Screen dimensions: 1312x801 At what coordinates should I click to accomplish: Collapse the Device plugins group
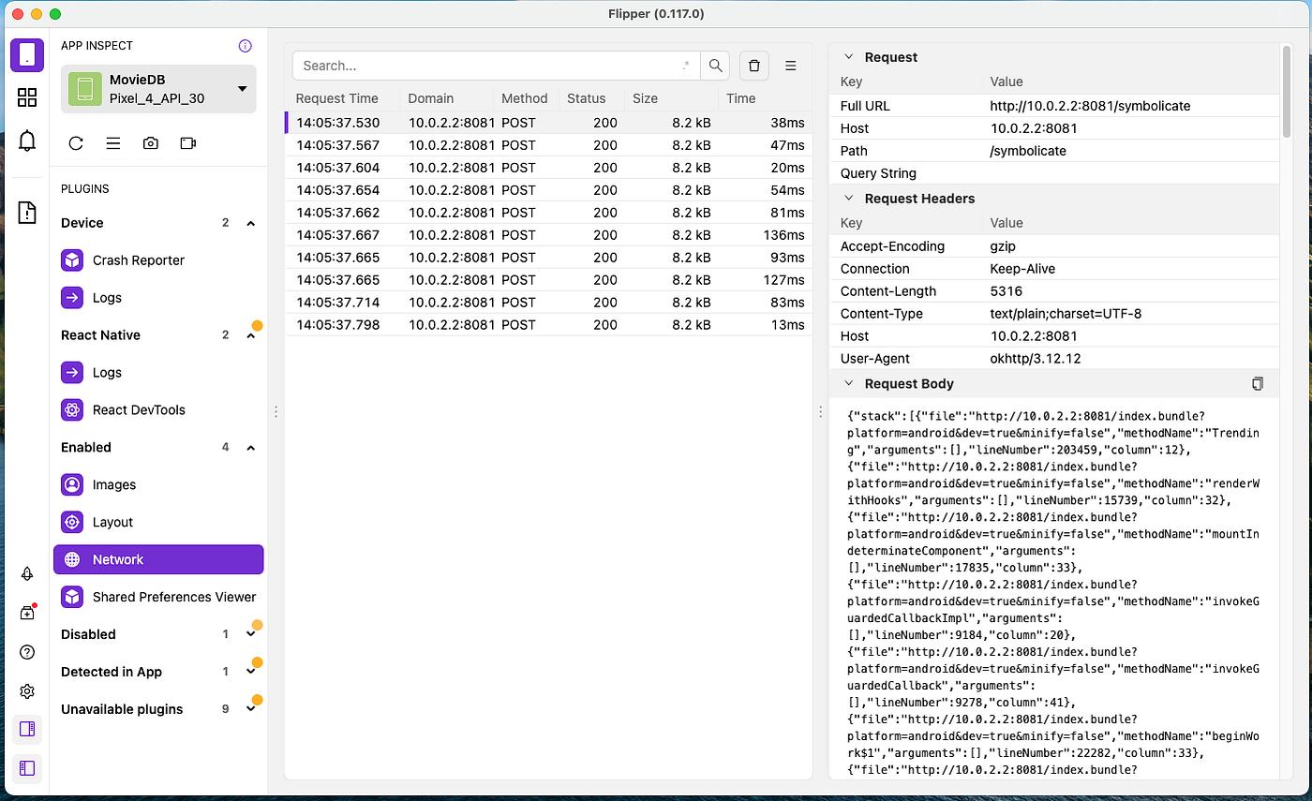point(251,223)
